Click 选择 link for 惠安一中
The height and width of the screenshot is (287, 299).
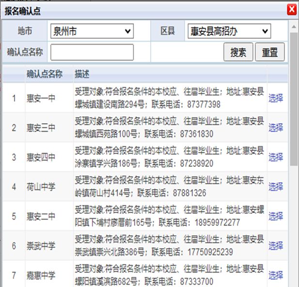point(276,98)
